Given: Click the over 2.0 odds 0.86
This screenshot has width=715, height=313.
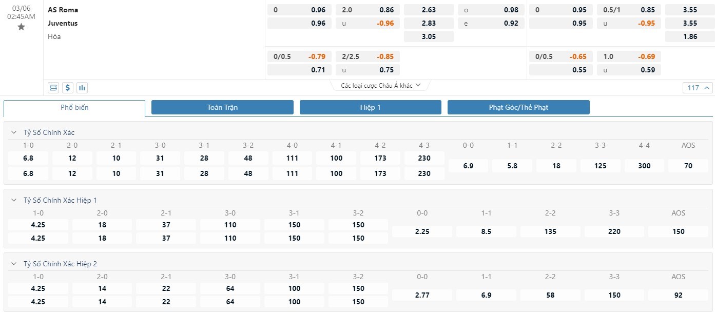Looking at the screenshot, I should (x=368, y=10).
